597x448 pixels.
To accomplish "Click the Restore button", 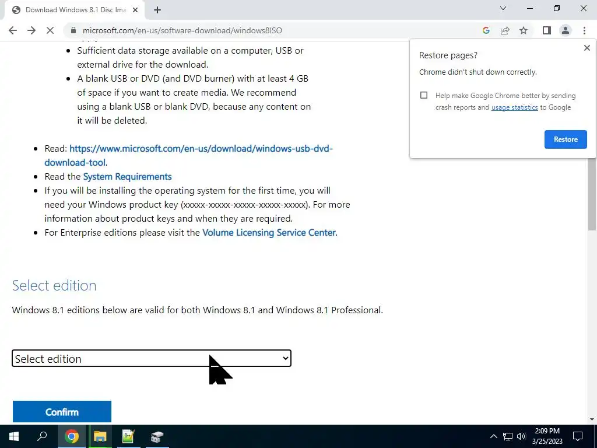I will [x=566, y=139].
